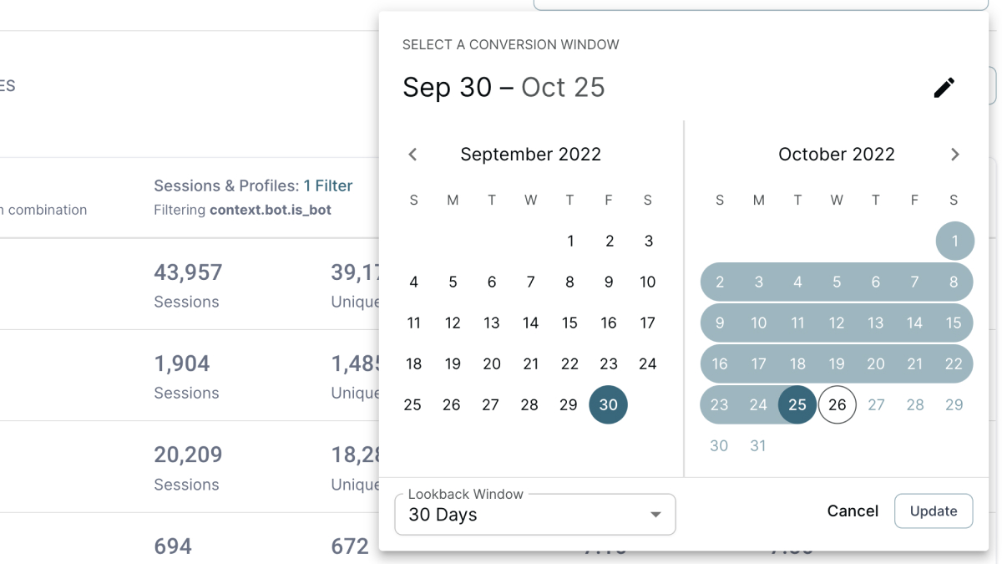Pick October 12 in the calendar

tap(837, 323)
